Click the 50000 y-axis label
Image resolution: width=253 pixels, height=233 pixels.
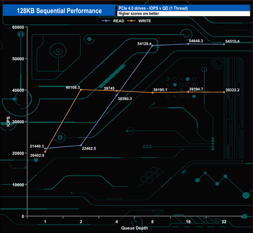pyautogui.click(x=18, y=59)
